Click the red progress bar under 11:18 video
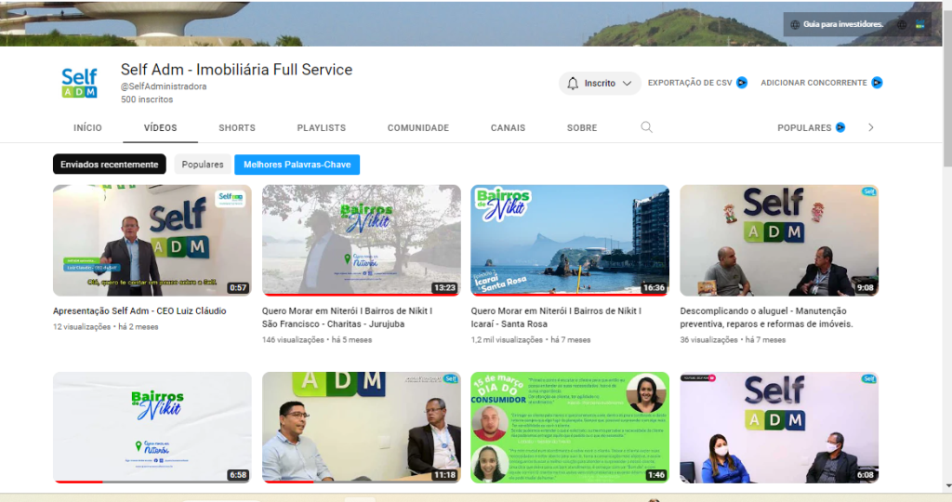This screenshot has width=952, height=502. click(x=288, y=482)
